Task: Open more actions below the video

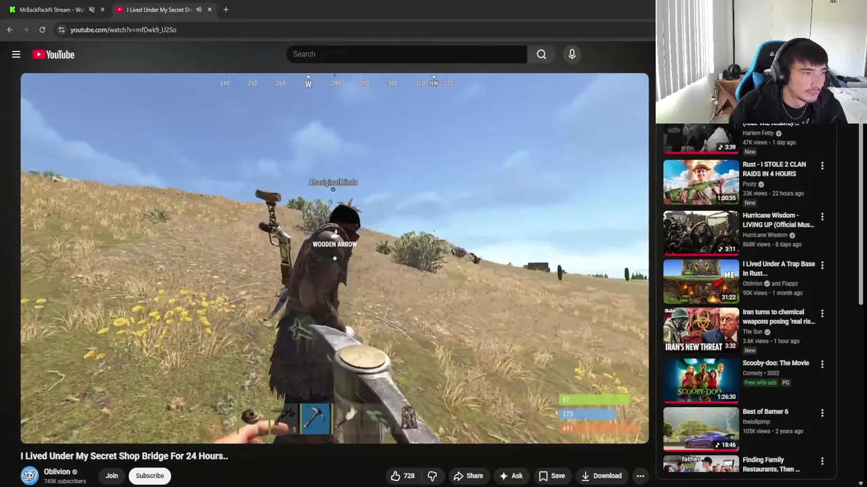Action: coord(640,476)
